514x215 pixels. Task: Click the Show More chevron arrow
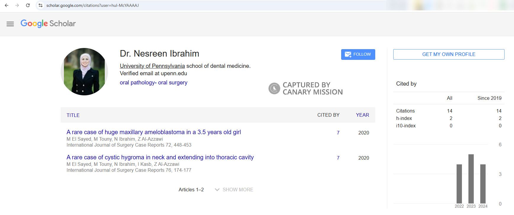[x=217, y=190]
